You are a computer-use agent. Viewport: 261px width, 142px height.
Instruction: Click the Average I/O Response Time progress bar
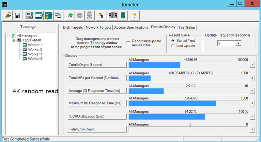189,91
